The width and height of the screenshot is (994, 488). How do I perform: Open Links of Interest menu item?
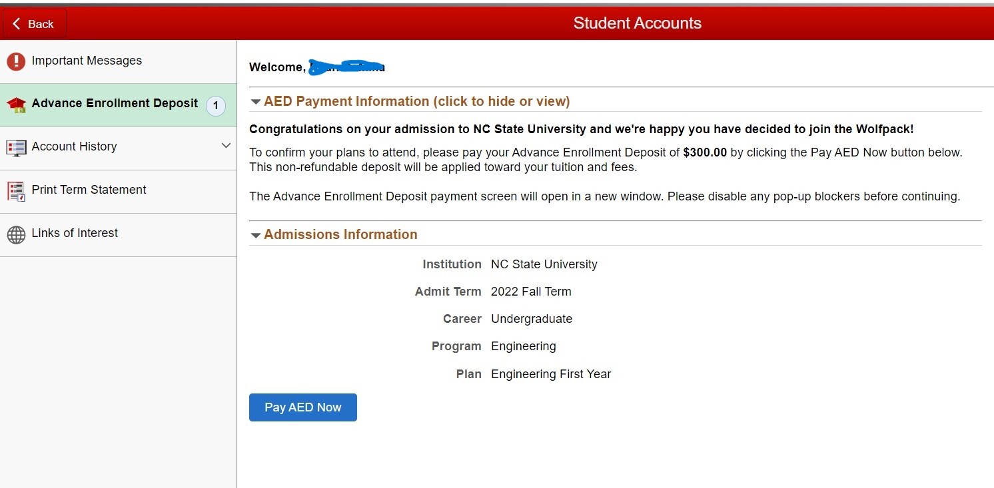[118, 235]
